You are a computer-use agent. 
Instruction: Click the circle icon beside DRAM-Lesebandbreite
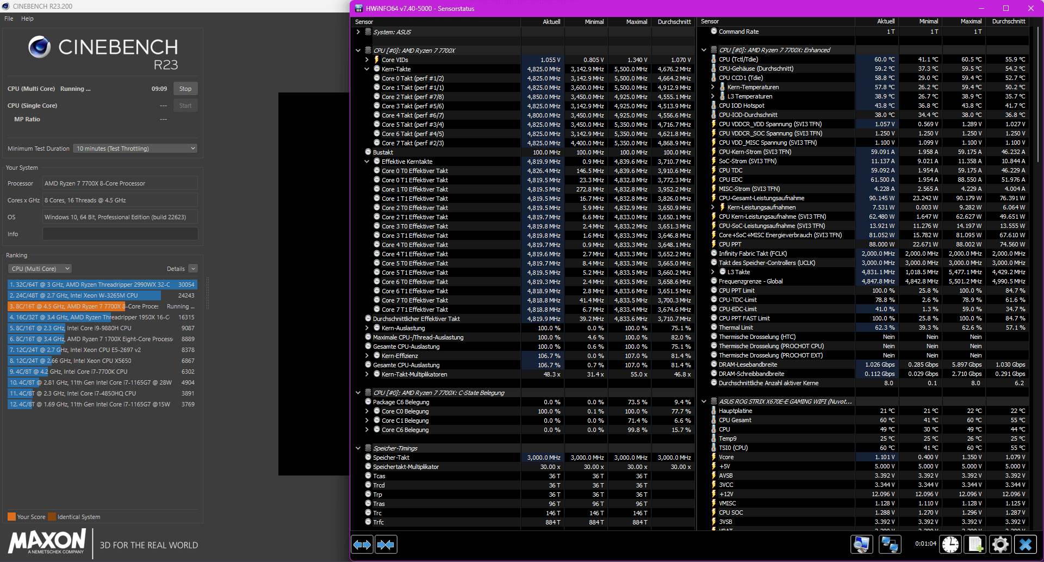(x=714, y=365)
